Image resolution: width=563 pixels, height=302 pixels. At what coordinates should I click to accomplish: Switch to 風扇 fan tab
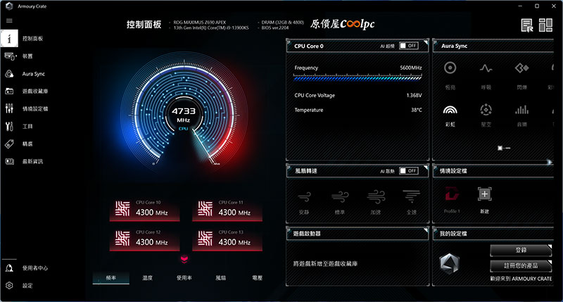(220, 278)
